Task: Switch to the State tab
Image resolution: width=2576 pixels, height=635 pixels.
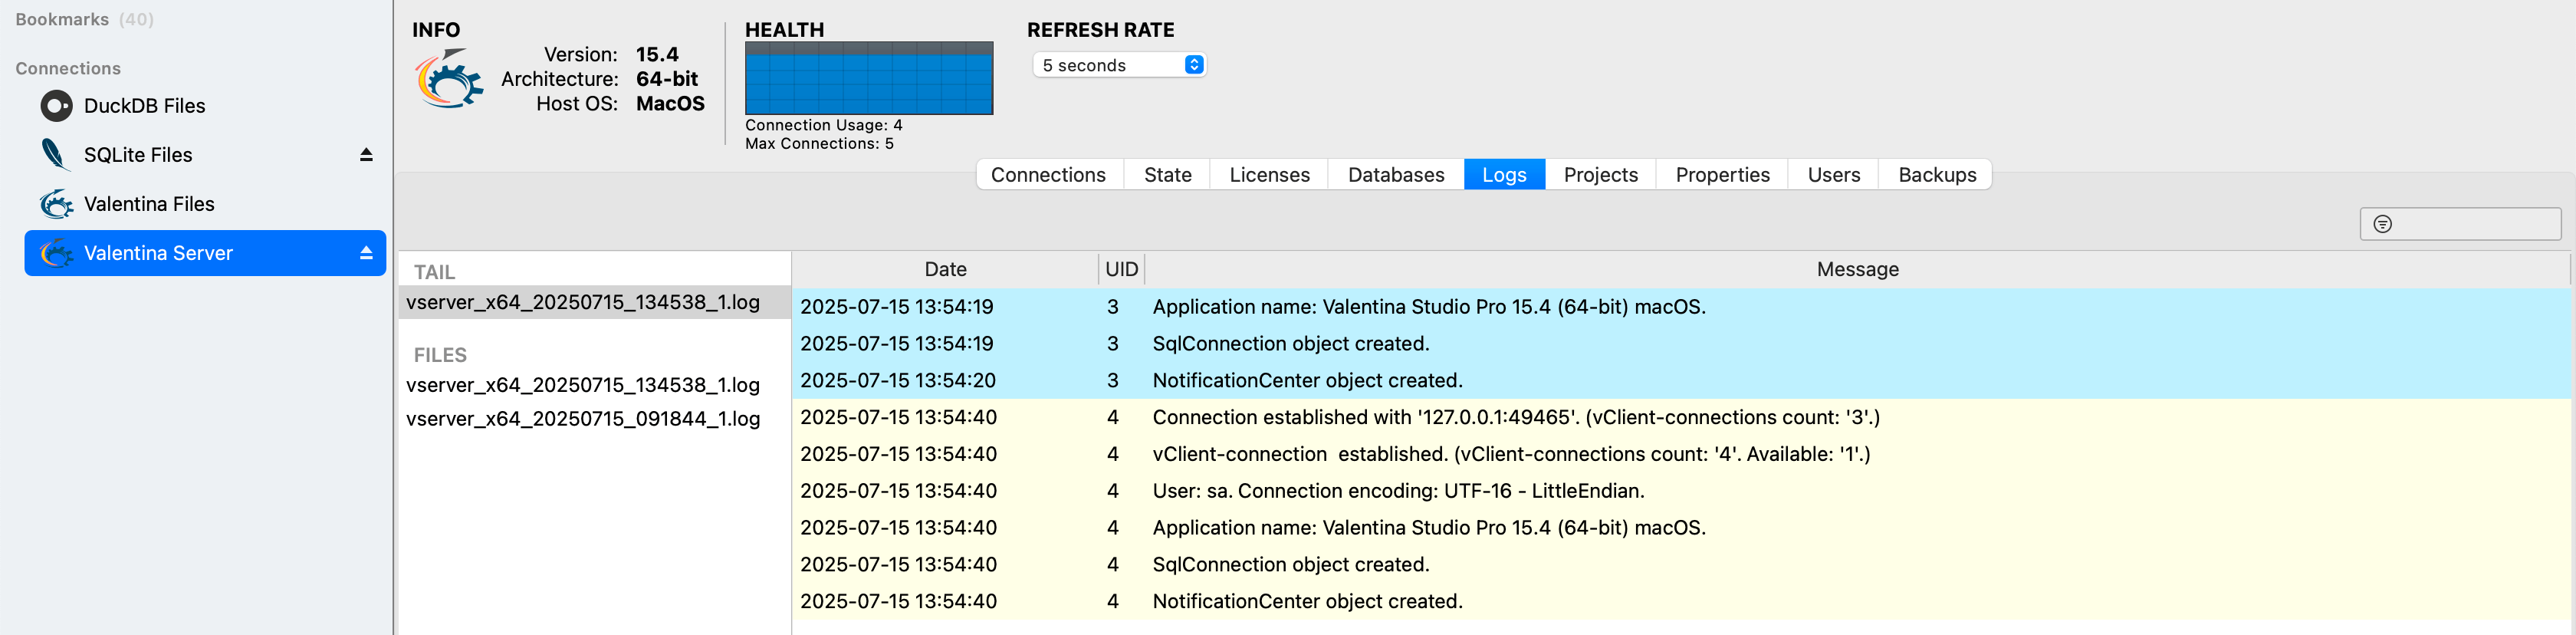Action: coord(1167,175)
